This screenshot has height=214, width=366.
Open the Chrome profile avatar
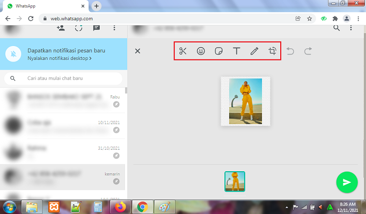coord(347,19)
